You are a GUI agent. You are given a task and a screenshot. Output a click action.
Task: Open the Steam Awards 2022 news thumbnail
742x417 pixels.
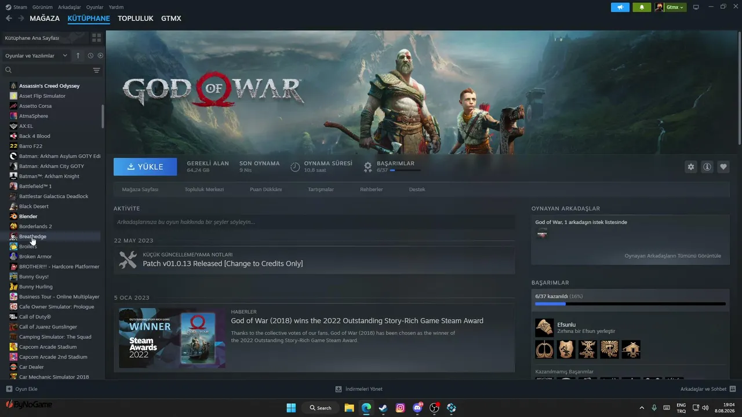(x=172, y=338)
